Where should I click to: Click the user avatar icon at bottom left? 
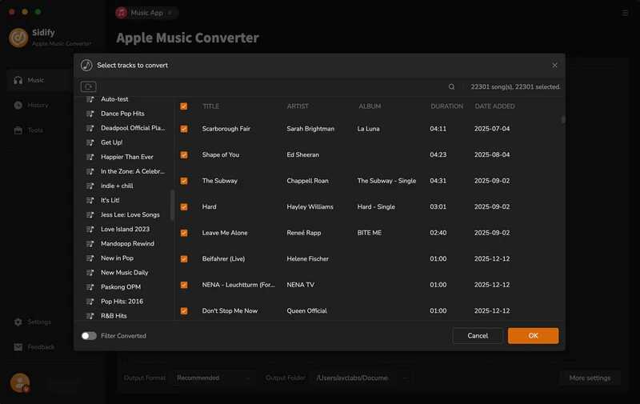[19, 382]
